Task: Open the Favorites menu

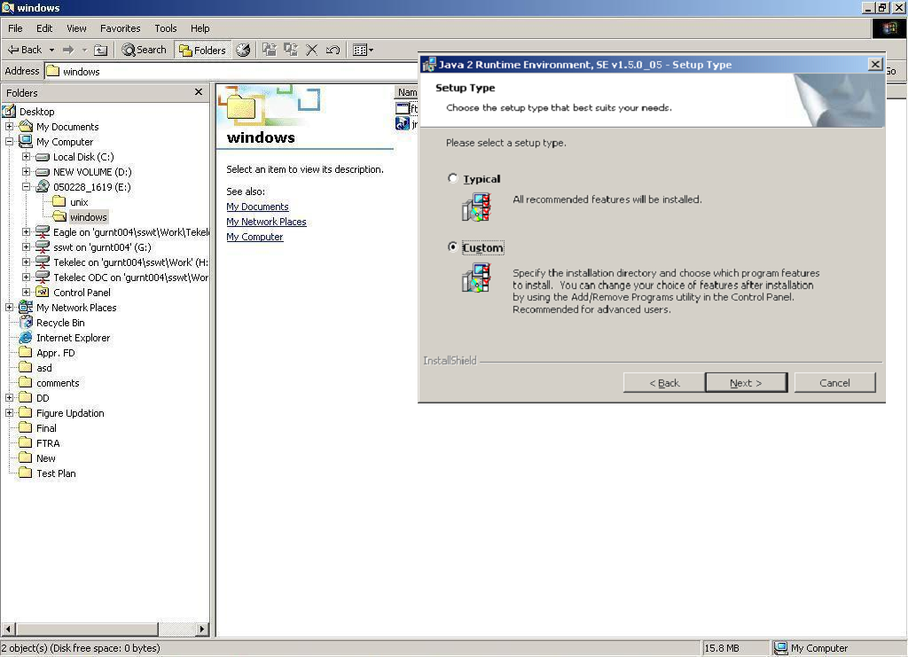Action: (x=120, y=28)
